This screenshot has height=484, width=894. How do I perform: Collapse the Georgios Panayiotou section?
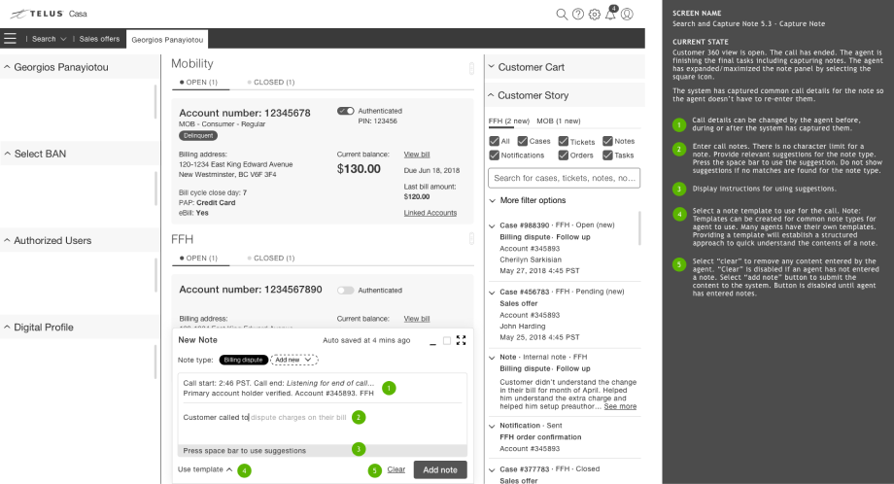pos(7,67)
